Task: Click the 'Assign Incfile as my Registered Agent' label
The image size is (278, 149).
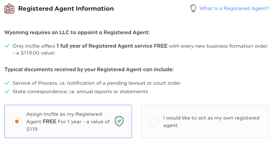Action: (x=64, y=114)
